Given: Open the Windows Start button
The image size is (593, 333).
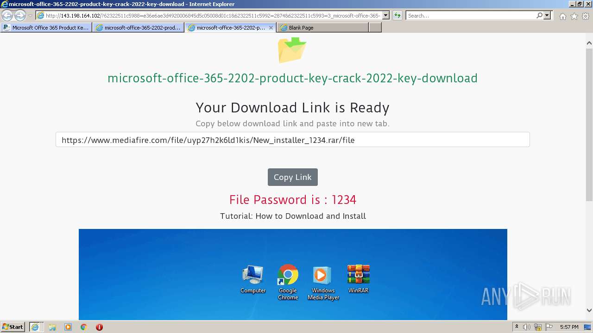Looking at the screenshot, I should 13,327.
